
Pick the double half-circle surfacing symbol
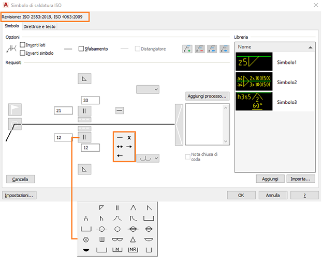[117, 239]
